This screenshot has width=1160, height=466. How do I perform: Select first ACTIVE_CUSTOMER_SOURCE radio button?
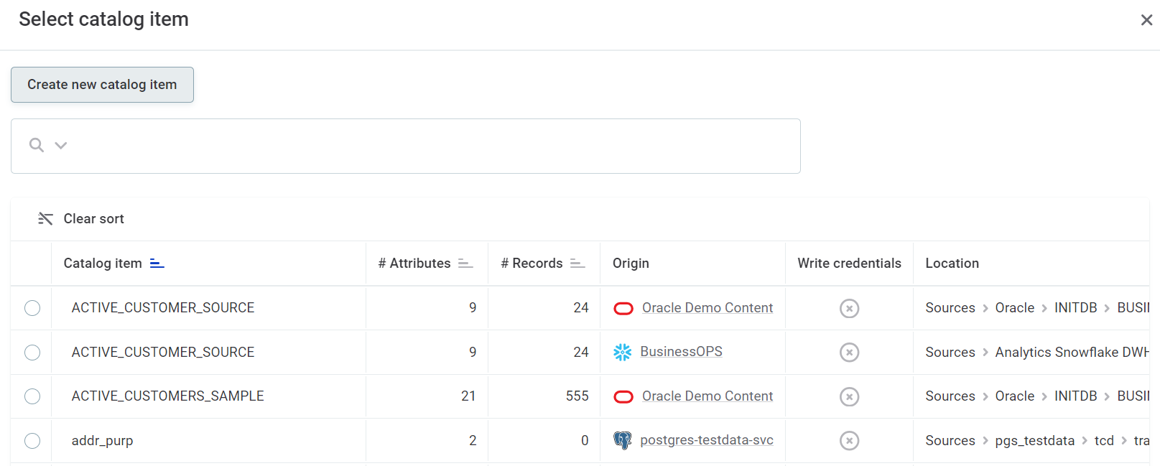click(32, 308)
